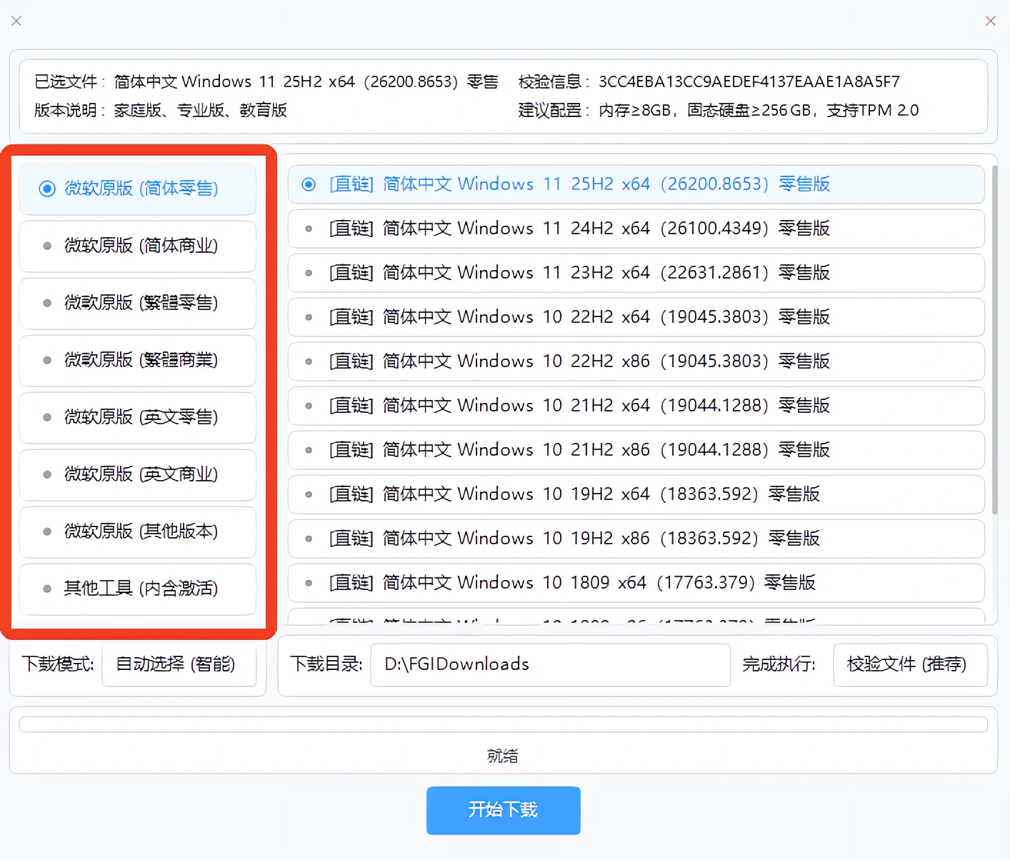Switch to 微软原版 (其他版本) category
1010x860 pixels.
(138, 532)
